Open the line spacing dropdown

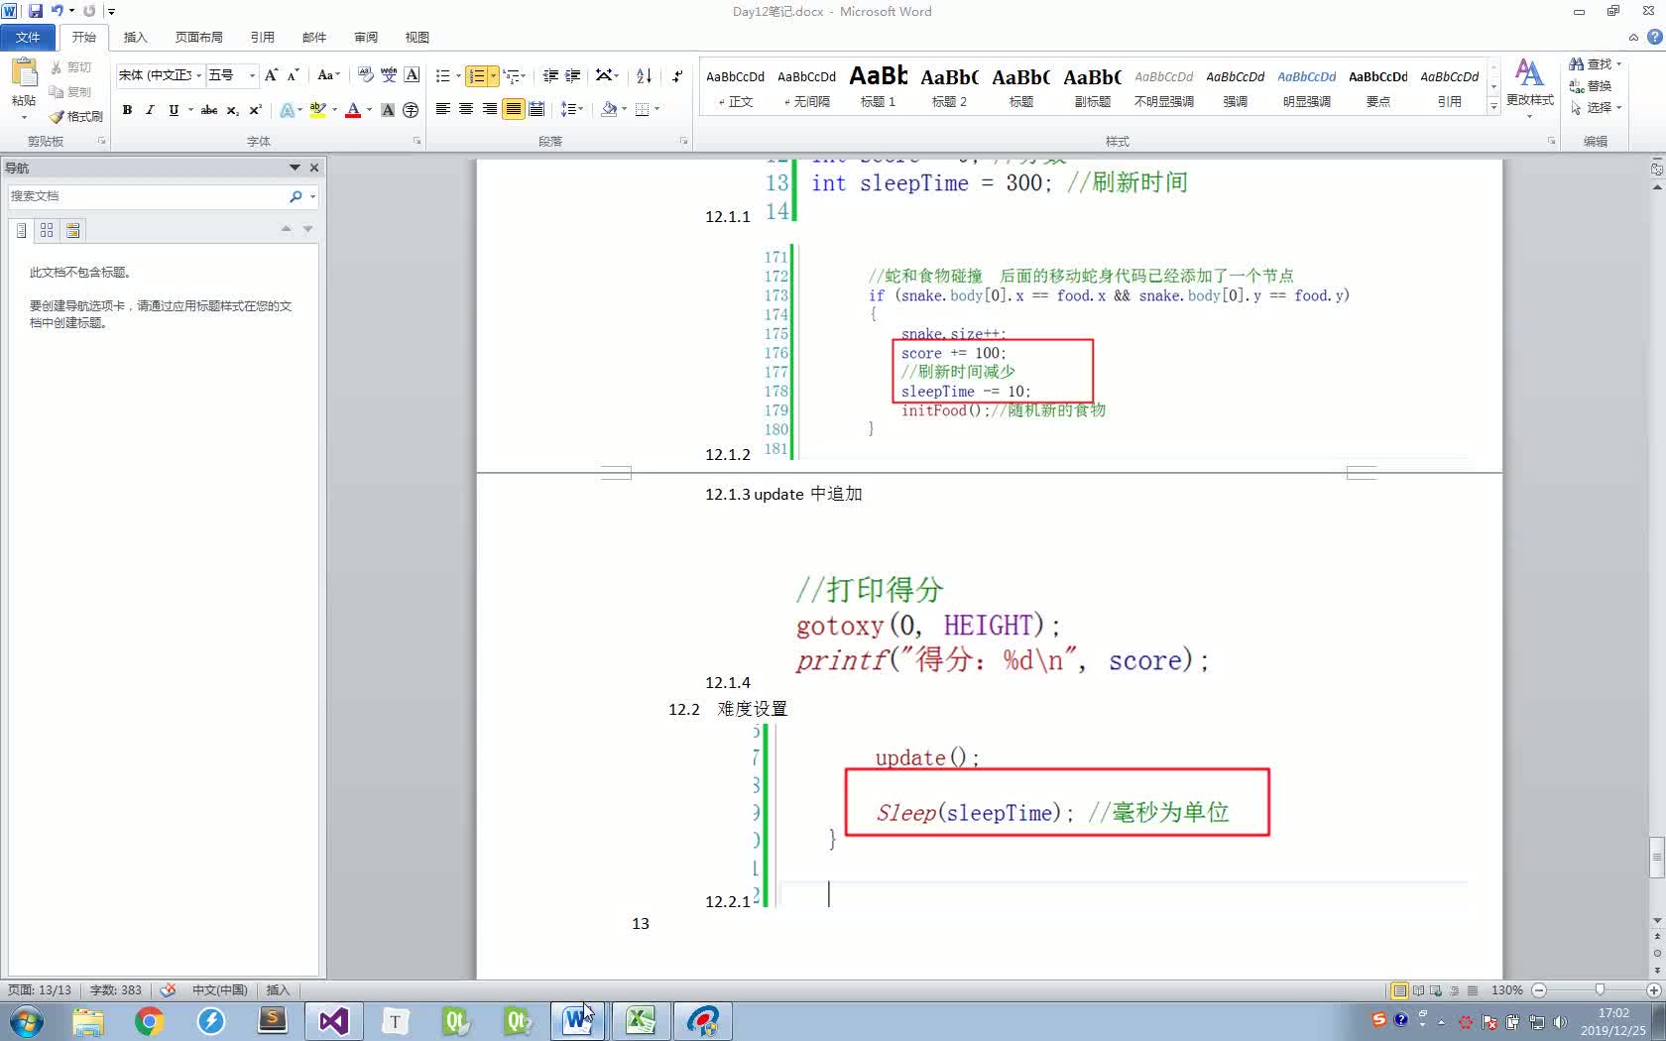[x=572, y=109]
